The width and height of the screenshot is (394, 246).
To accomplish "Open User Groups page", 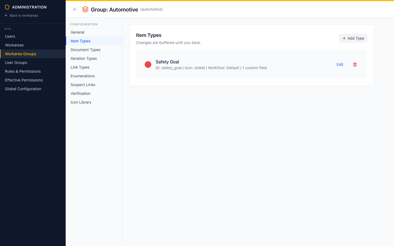I will pos(33,63).
